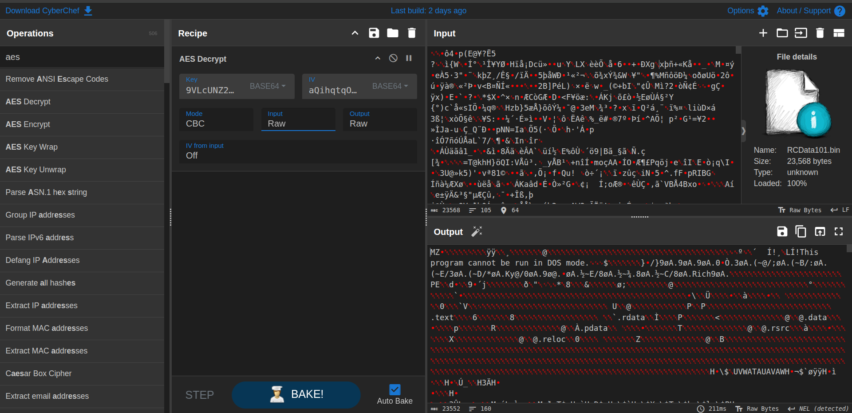Replace input with output
Image resolution: width=852 pixels, height=413 pixels.
820,231
